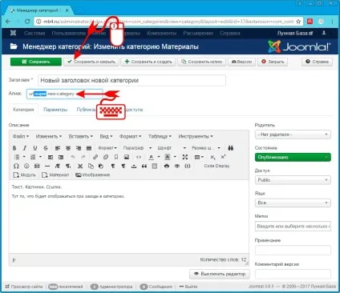Open source code view icon
This screenshot has width=340, height=293.
(139, 157)
